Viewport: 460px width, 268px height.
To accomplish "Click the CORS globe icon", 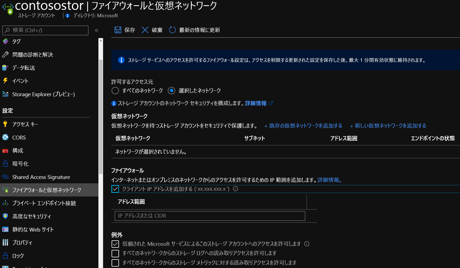I will pyautogui.click(x=5, y=137).
